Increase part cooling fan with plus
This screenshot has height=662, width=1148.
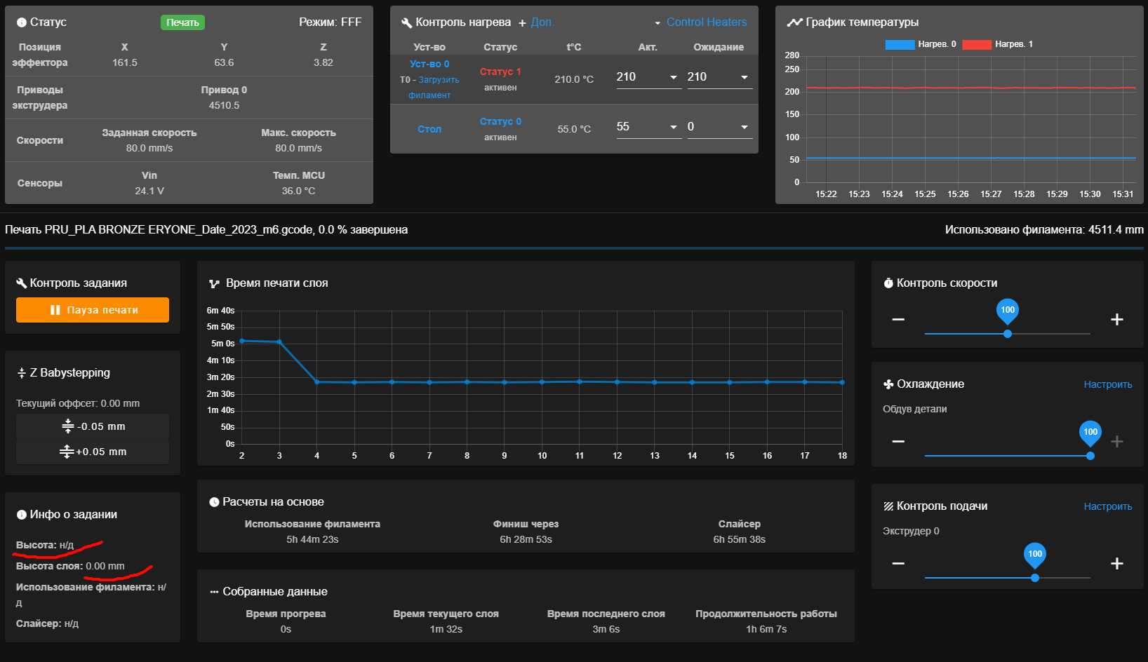click(x=1117, y=442)
